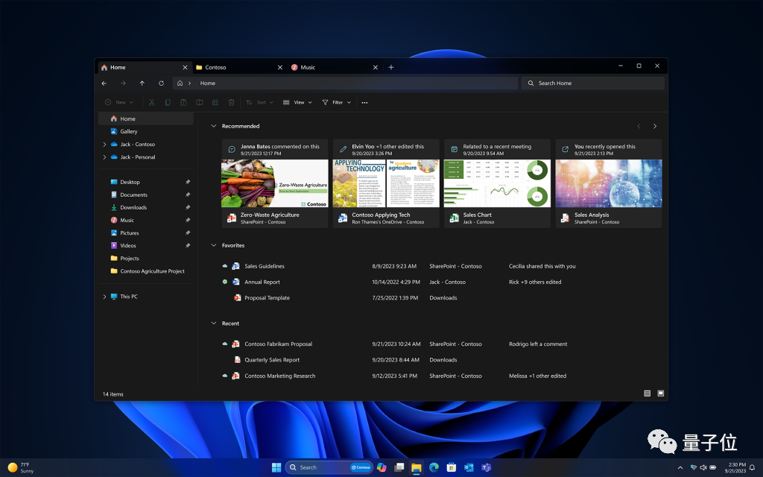The width and height of the screenshot is (763, 477).
Task: Select Home in the navigation pane
Action: 146,119
